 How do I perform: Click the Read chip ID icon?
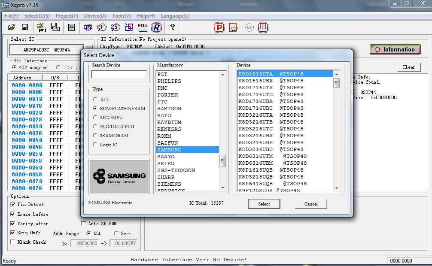tap(88, 27)
